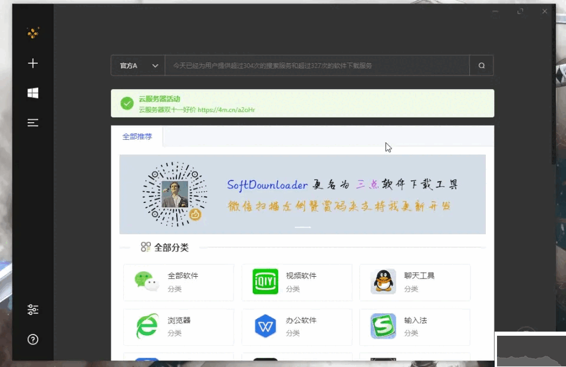Open the Windows section from the sidebar
The image size is (566, 367).
pyautogui.click(x=33, y=93)
